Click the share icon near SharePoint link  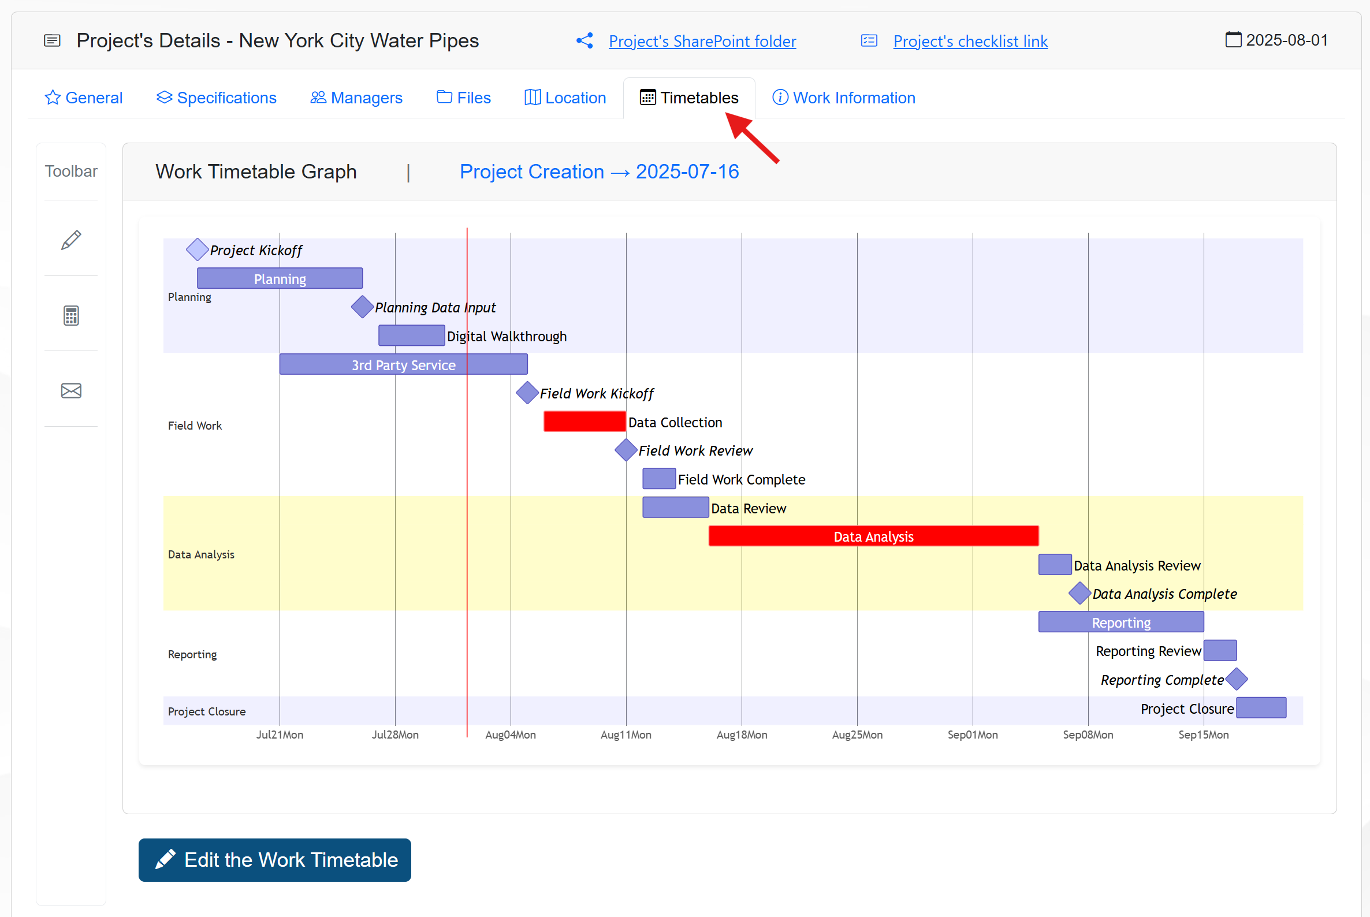pyautogui.click(x=585, y=40)
